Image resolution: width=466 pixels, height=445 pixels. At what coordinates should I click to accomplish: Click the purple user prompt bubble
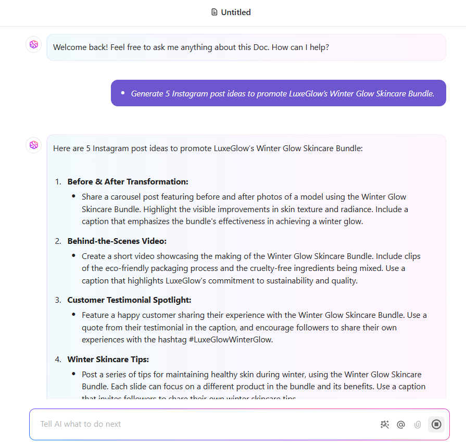[x=278, y=93]
